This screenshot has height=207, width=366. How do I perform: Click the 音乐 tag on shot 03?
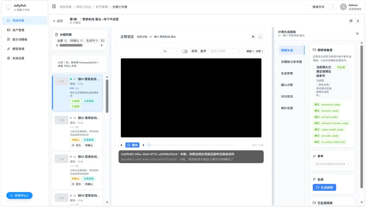76,184
